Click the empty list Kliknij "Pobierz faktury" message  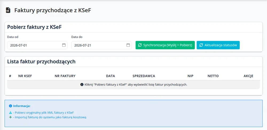[x=136, y=84]
